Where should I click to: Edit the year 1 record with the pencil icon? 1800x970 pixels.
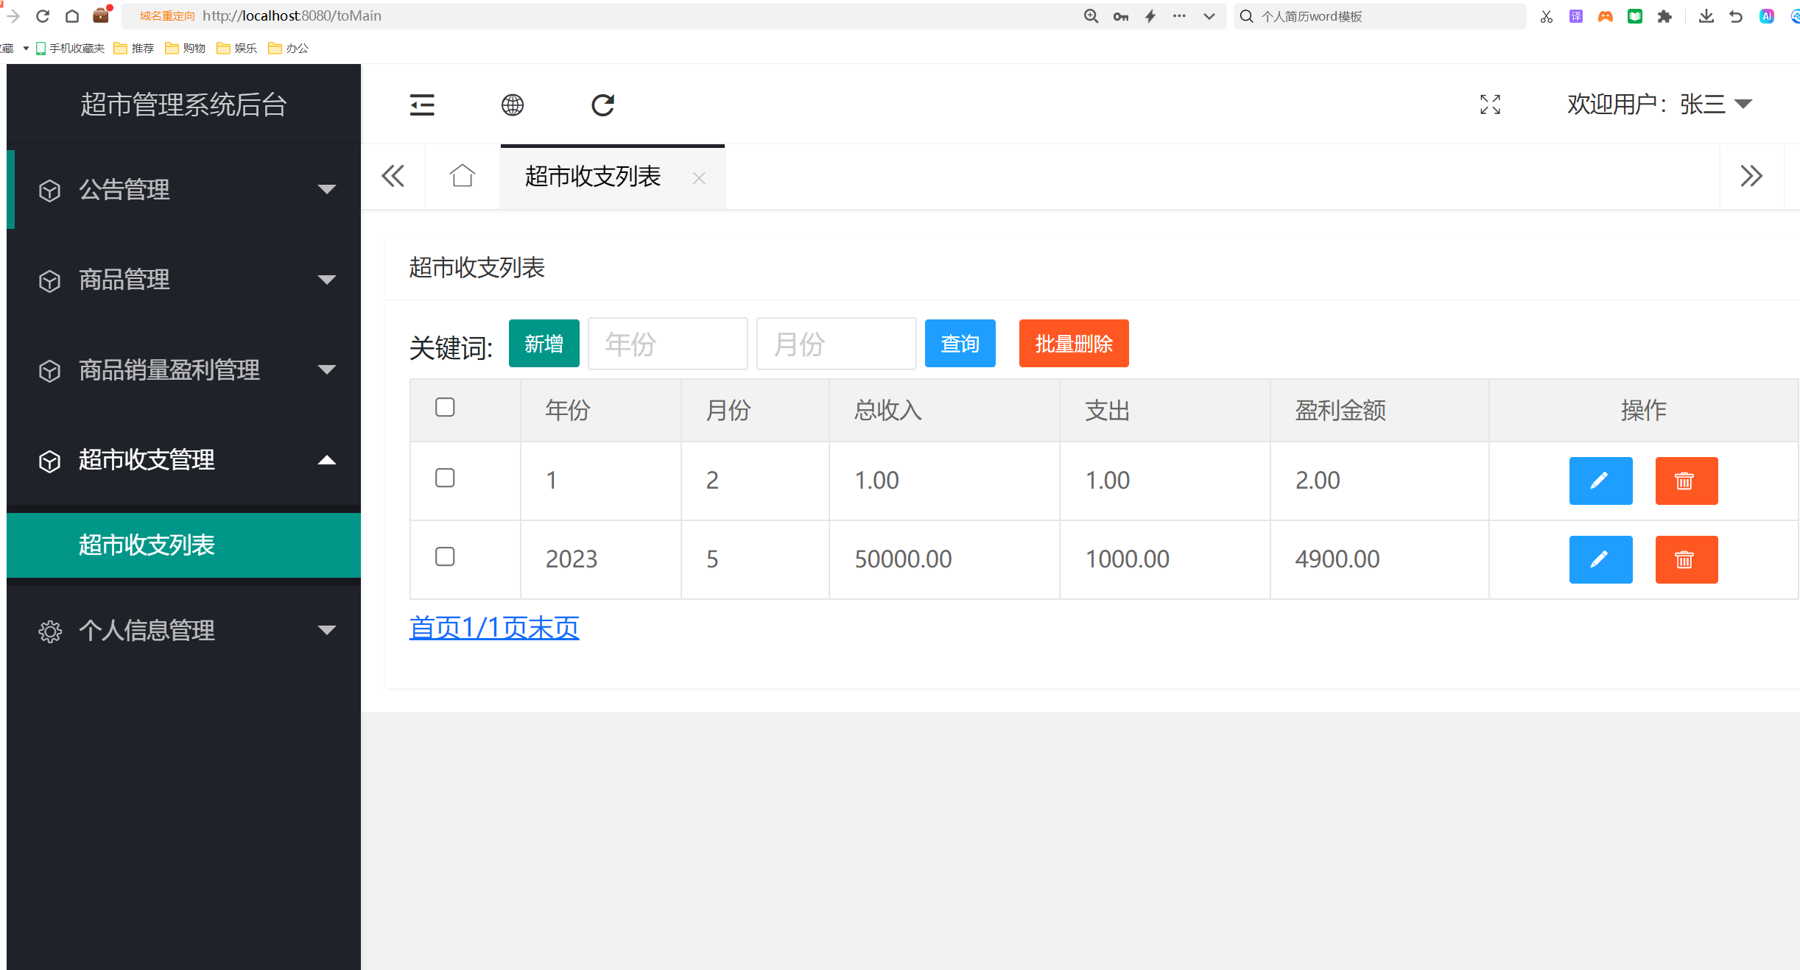[1600, 481]
